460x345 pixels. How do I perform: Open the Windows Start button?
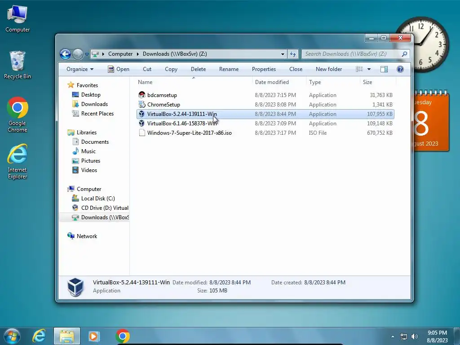click(x=12, y=336)
